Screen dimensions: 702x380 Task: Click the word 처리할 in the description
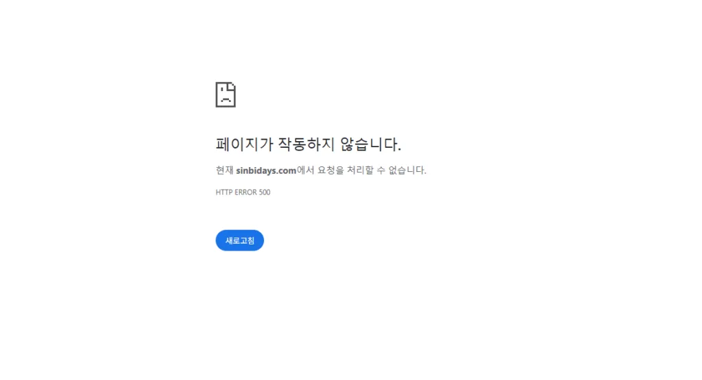click(x=360, y=170)
